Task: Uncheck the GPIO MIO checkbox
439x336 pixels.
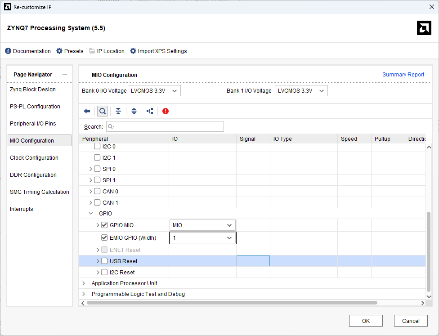Action: 104,225
